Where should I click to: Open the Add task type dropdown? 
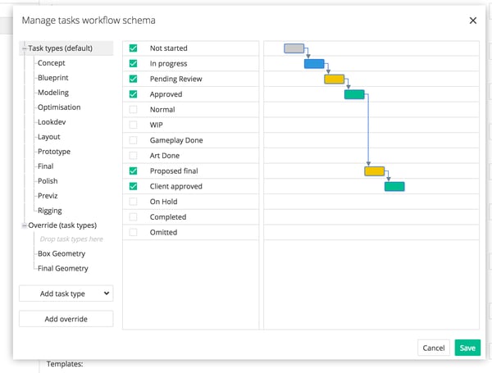[66, 293]
